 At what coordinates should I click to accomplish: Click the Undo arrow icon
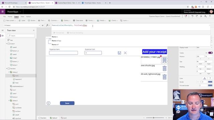pyautogui.click(x=192, y=16)
